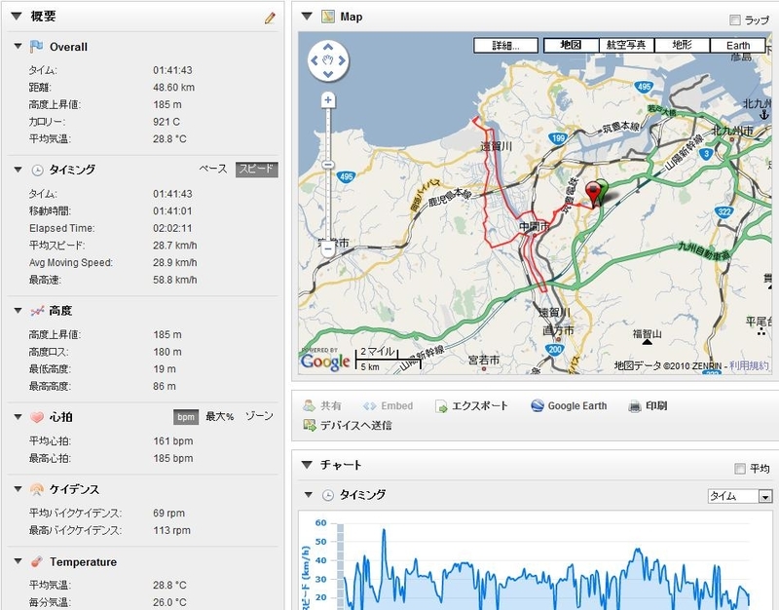The height and width of the screenshot is (610, 779).
Task: Click the エクスポート link
Action: tap(479, 406)
